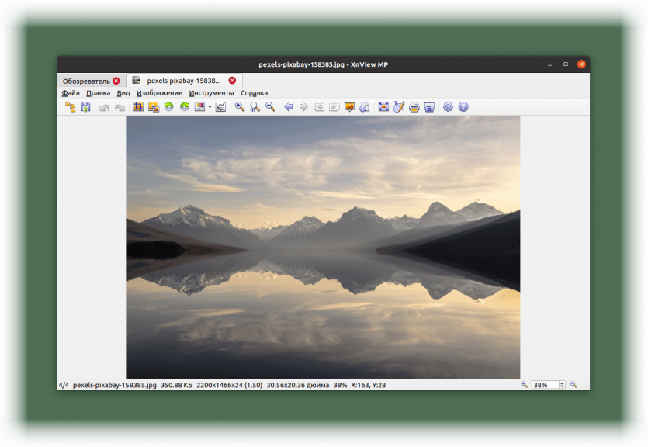
Task: Zoom in using the toolbar magnifier plus
Action: [x=240, y=107]
